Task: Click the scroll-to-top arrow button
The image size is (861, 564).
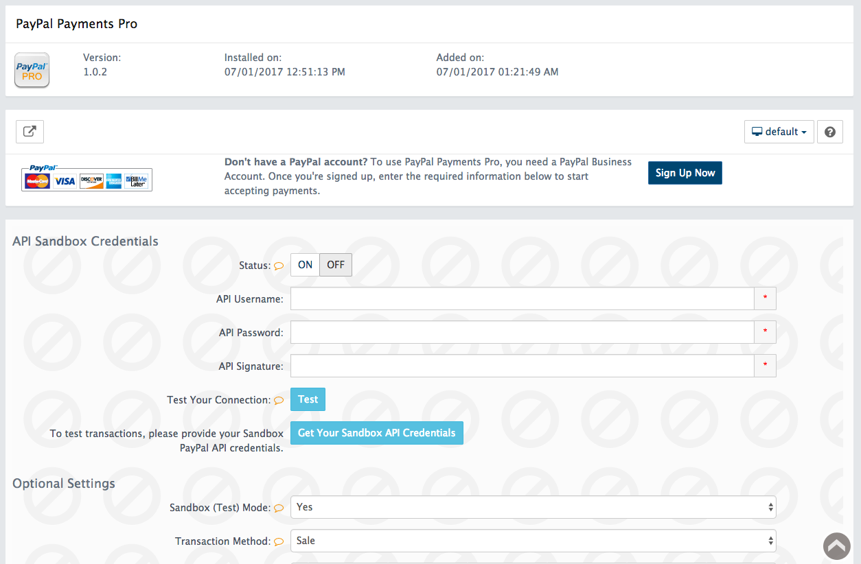Action: point(836,546)
